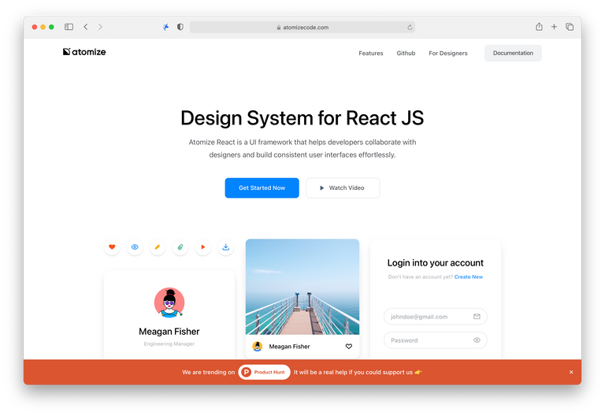
Task: Click the atomize logo
Action: coord(84,52)
